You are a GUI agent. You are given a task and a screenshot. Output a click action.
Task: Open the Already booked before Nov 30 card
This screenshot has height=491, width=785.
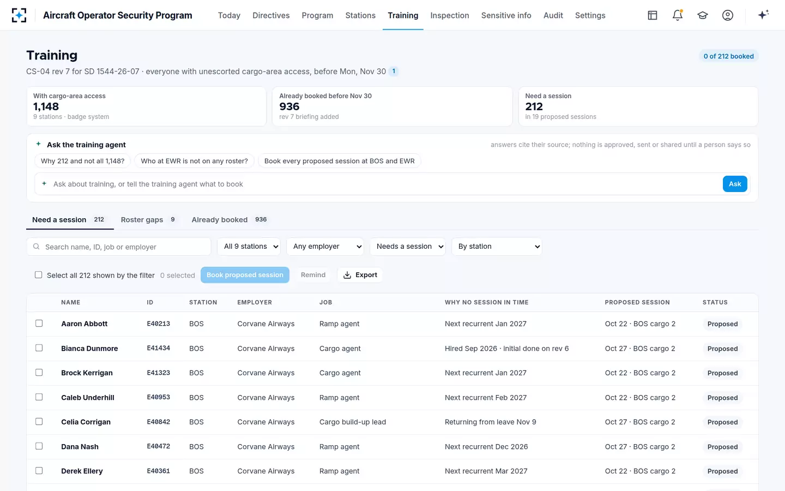click(x=392, y=106)
